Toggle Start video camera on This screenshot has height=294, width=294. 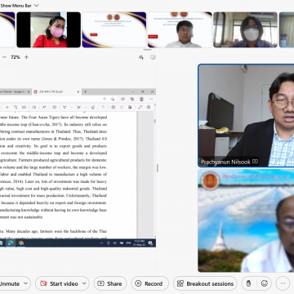pyautogui.click(x=60, y=283)
